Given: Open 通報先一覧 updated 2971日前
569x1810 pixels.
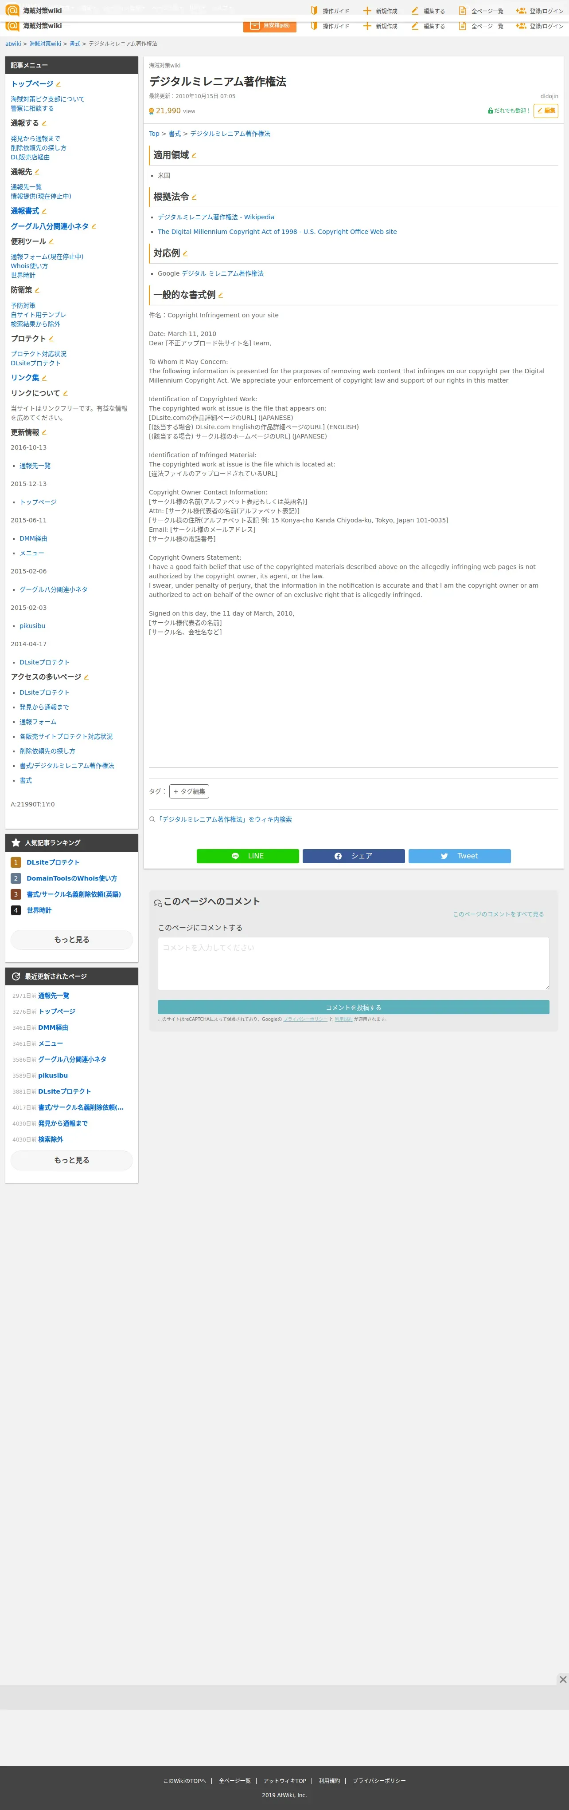Looking at the screenshot, I should (x=53, y=996).
